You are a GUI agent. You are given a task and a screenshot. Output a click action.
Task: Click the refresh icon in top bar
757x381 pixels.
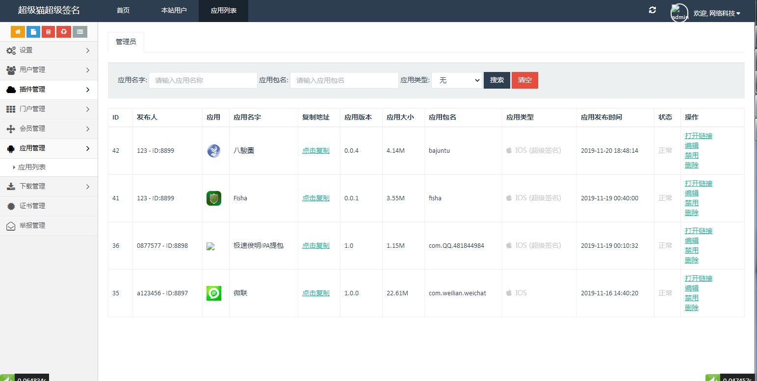652,10
